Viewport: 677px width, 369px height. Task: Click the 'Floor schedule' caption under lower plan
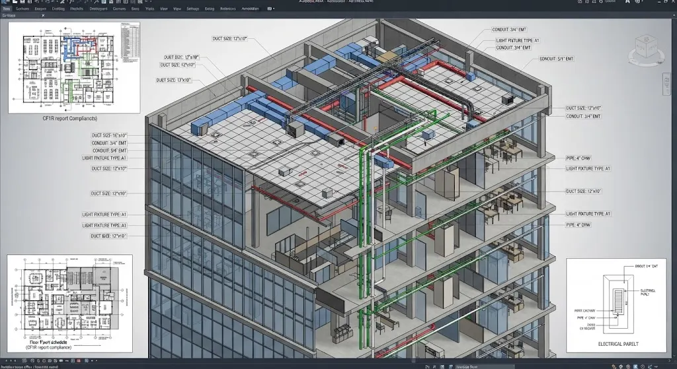pos(48,341)
